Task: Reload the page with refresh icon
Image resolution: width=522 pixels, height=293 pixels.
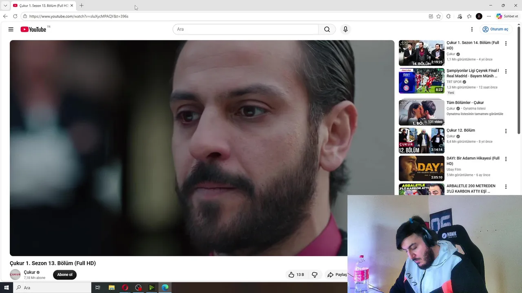Action: (15, 16)
